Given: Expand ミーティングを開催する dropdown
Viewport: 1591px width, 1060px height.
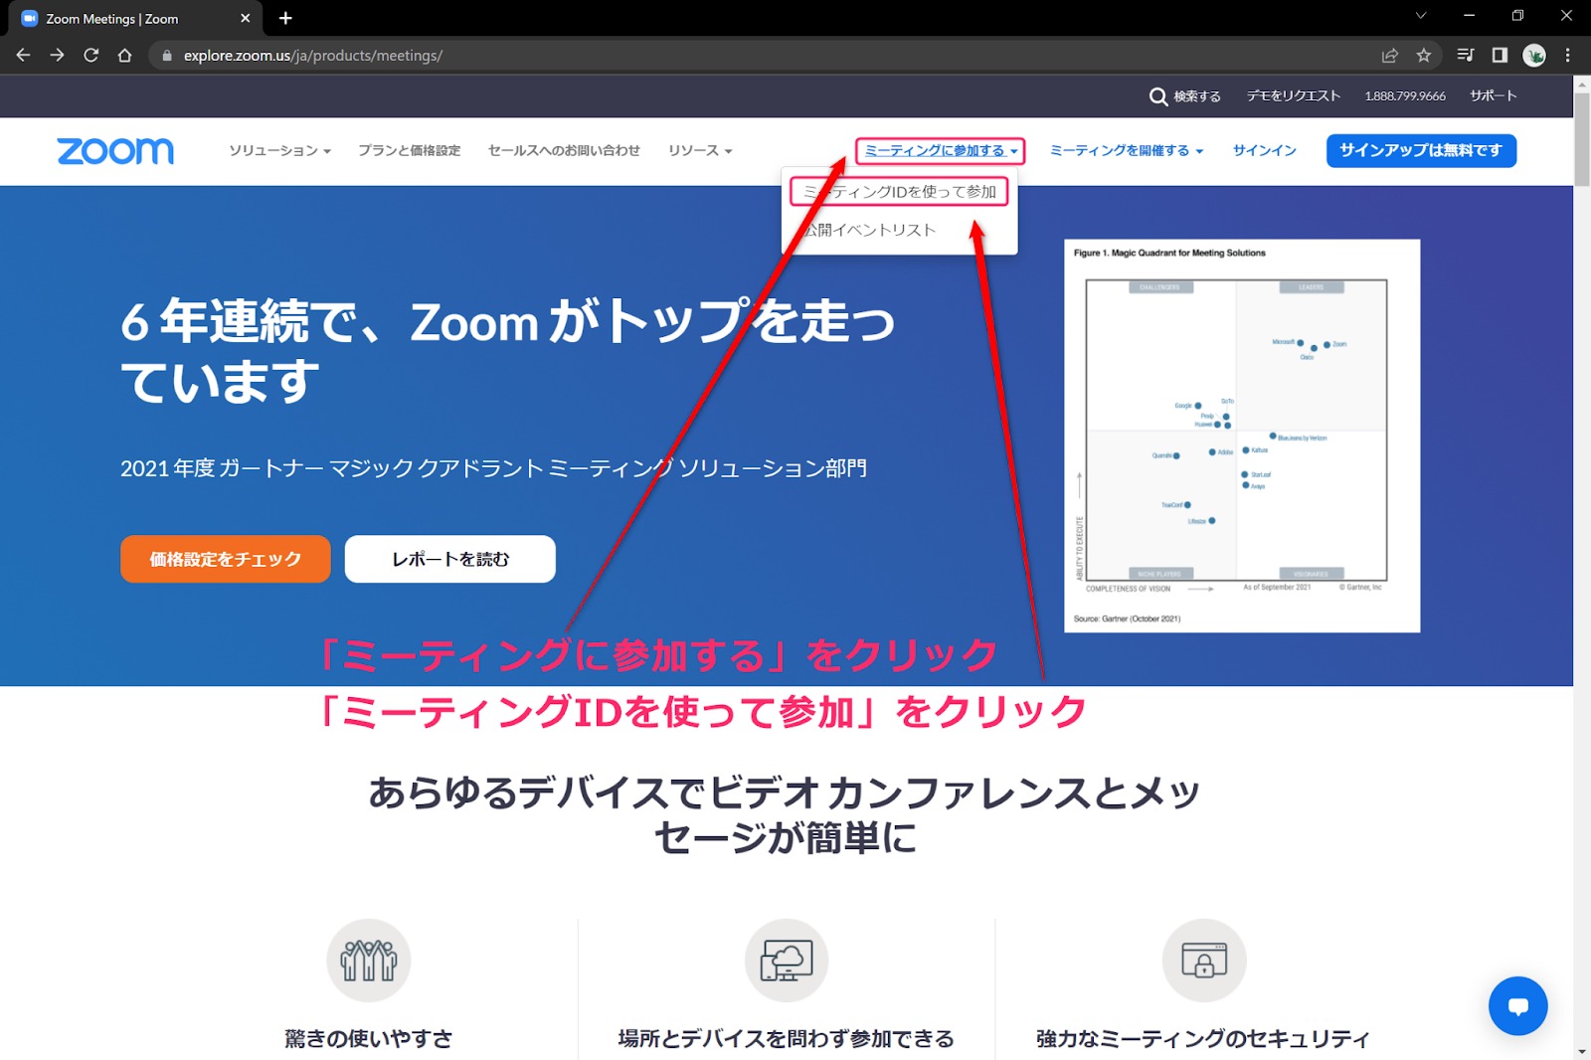Looking at the screenshot, I should point(1127,151).
